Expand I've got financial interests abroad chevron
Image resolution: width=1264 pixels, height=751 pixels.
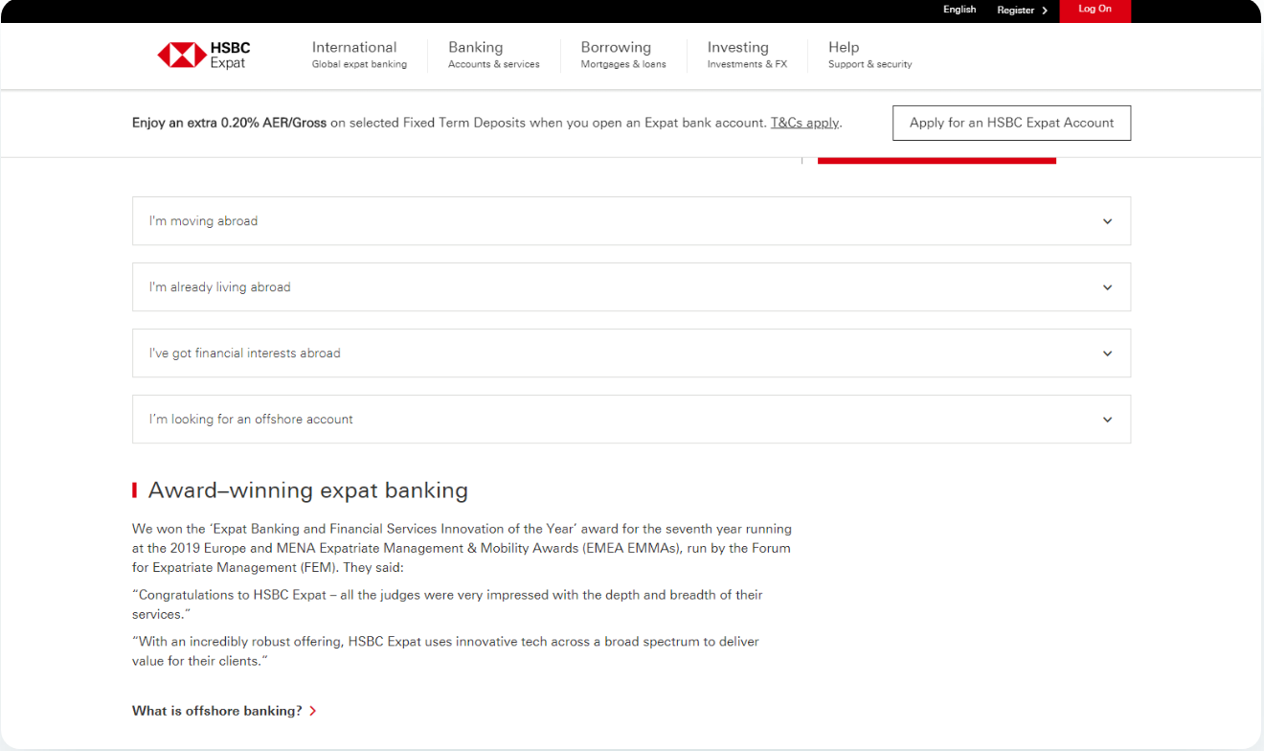point(1107,353)
